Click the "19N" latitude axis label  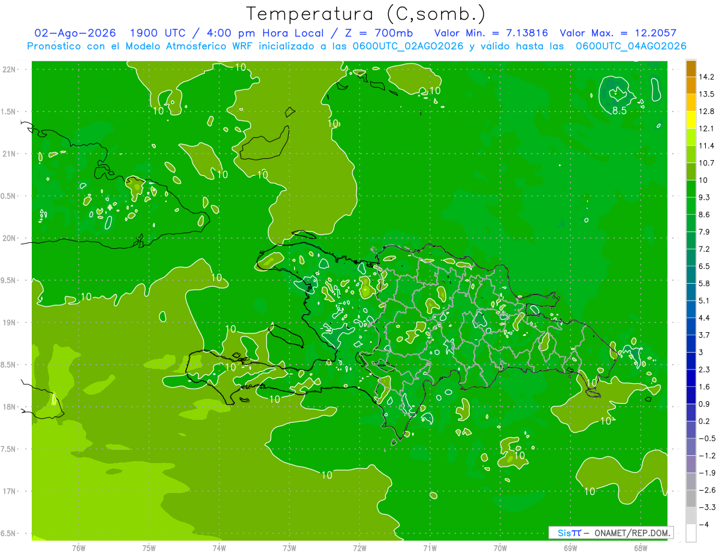9,323
